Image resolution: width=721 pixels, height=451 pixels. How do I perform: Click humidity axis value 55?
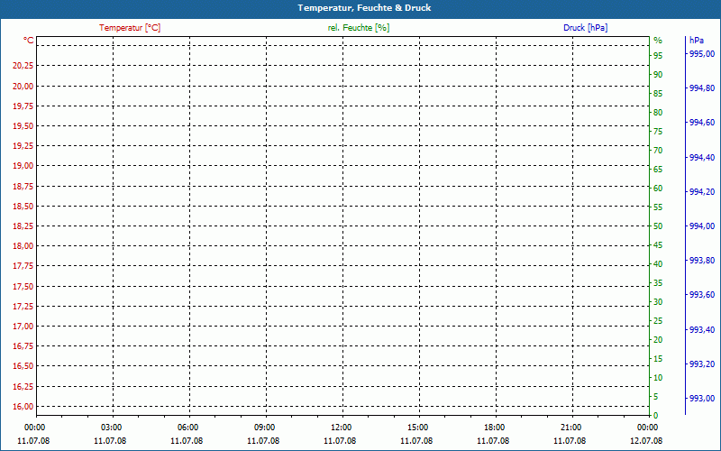pyautogui.click(x=658, y=207)
